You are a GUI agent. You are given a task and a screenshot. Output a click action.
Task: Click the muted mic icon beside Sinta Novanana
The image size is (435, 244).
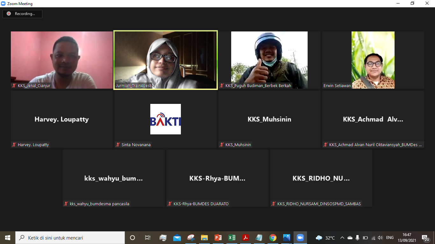(118, 145)
